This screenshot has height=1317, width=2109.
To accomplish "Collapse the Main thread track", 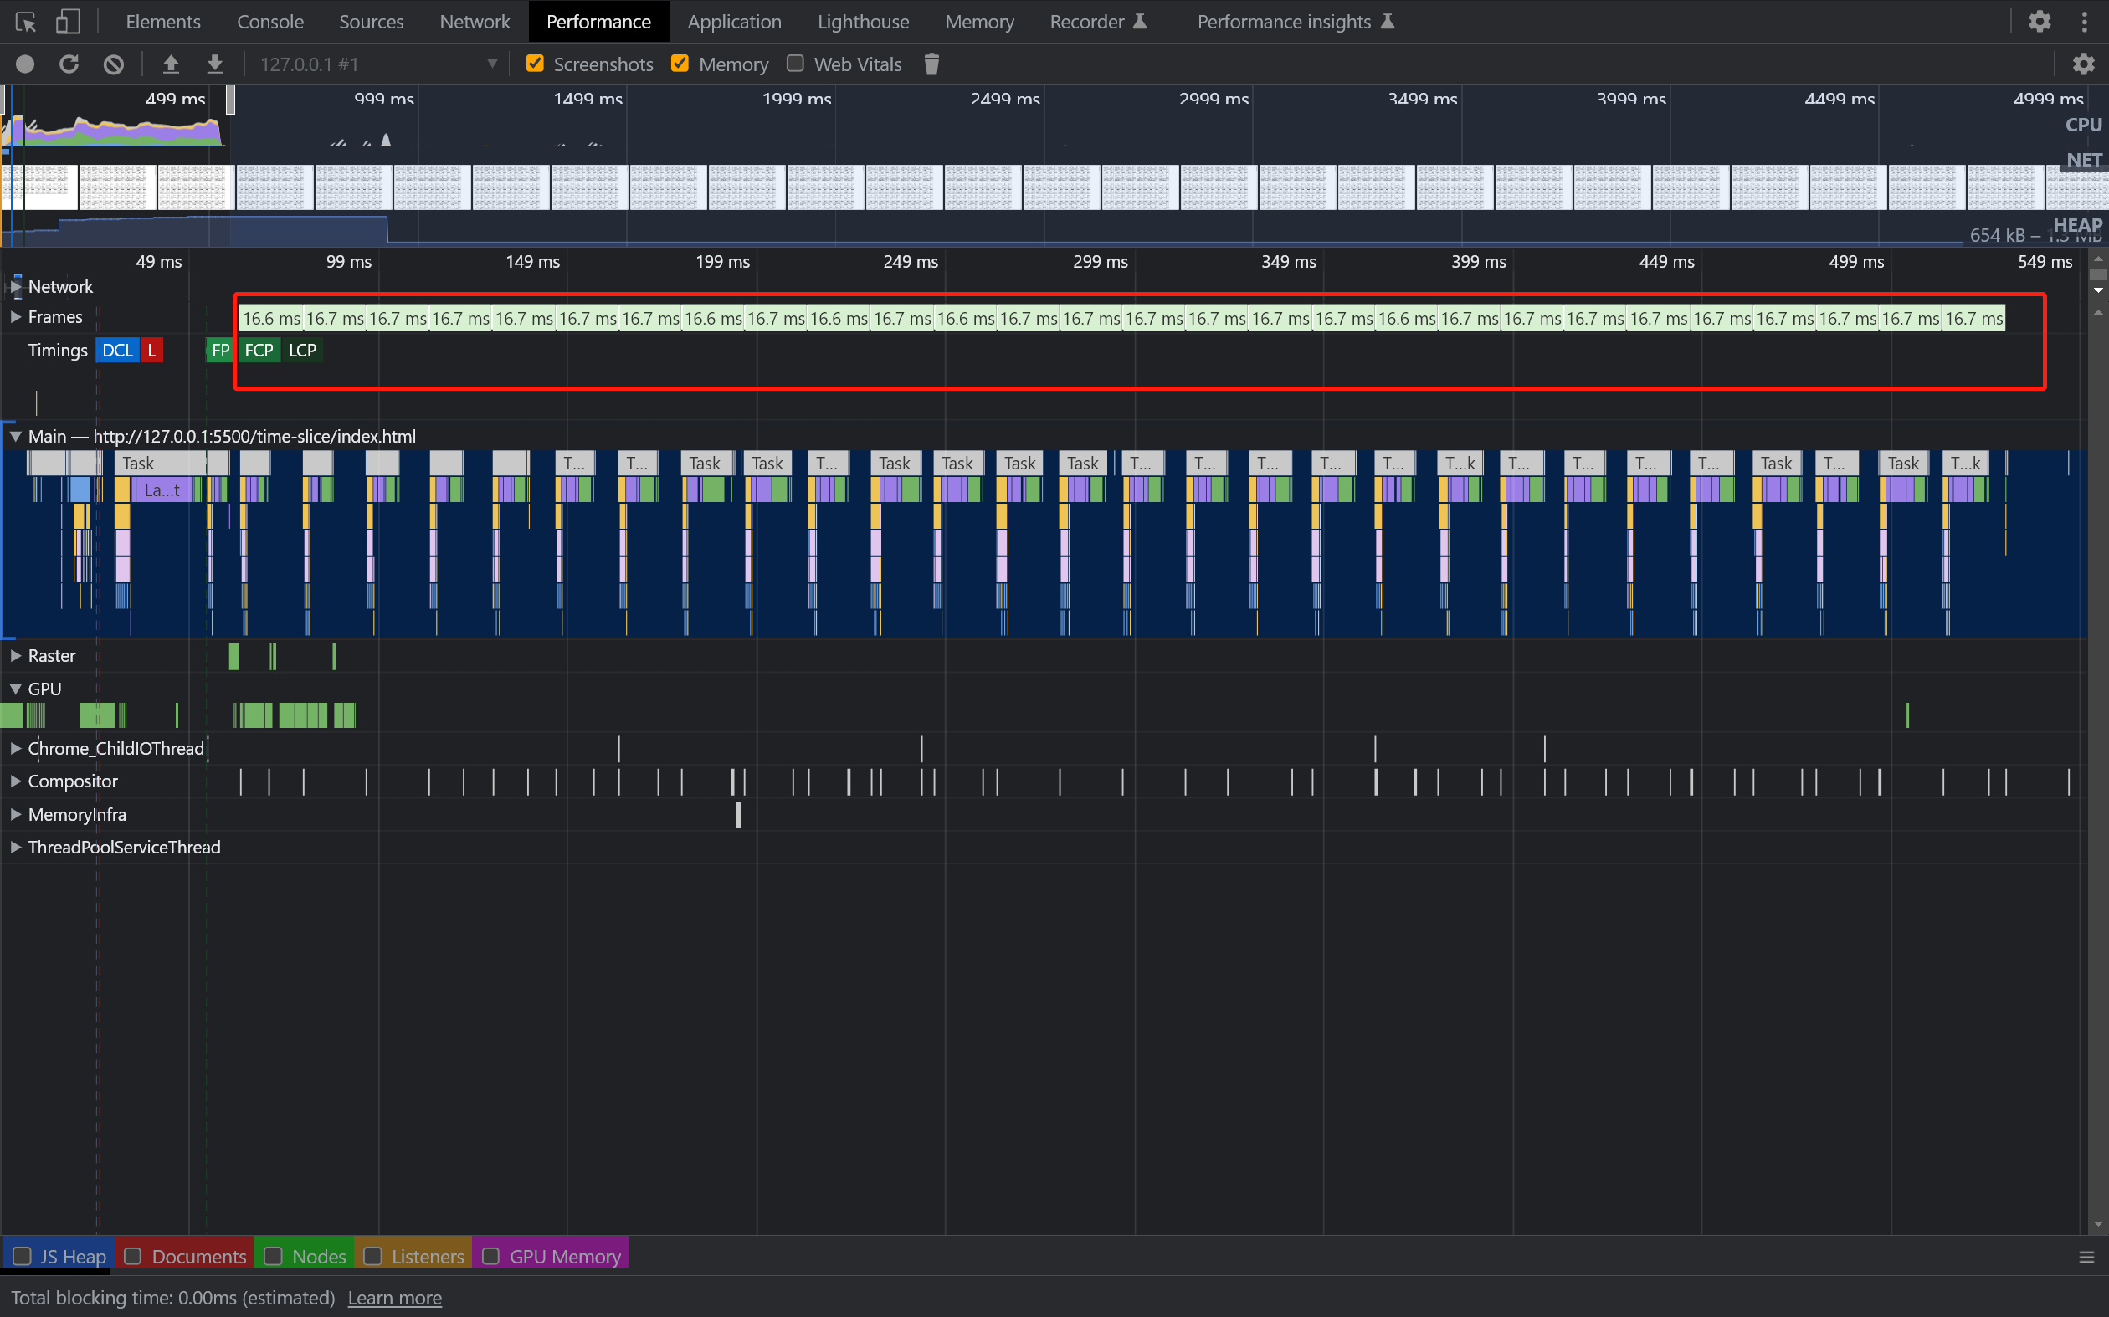I will tap(15, 437).
